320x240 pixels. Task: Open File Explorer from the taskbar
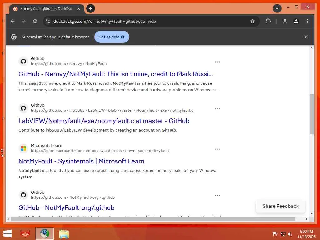pyautogui.click(x=64, y=234)
